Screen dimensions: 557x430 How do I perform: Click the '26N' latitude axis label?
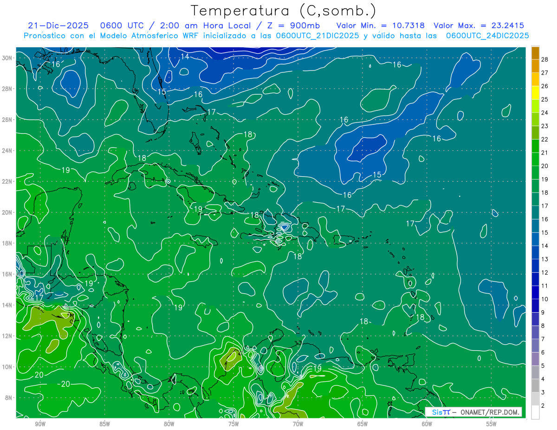pos(7,119)
